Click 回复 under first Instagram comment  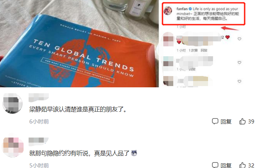click(x=204, y=50)
